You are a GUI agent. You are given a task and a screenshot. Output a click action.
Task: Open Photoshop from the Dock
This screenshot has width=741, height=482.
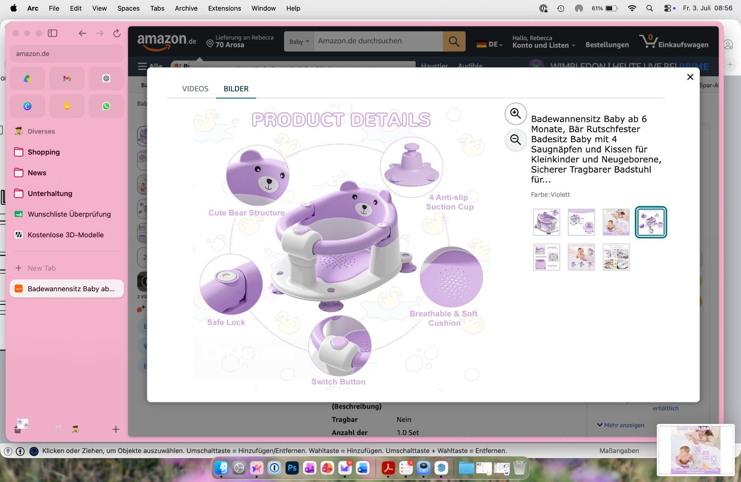click(x=292, y=468)
